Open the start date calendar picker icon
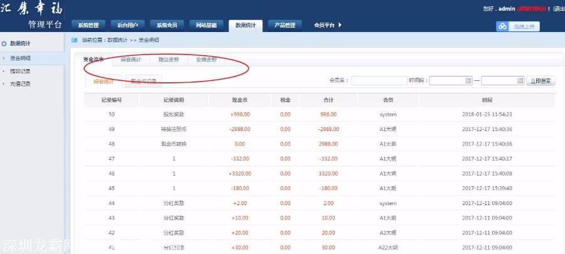This screenshot has height=254, width=565. 468,81
